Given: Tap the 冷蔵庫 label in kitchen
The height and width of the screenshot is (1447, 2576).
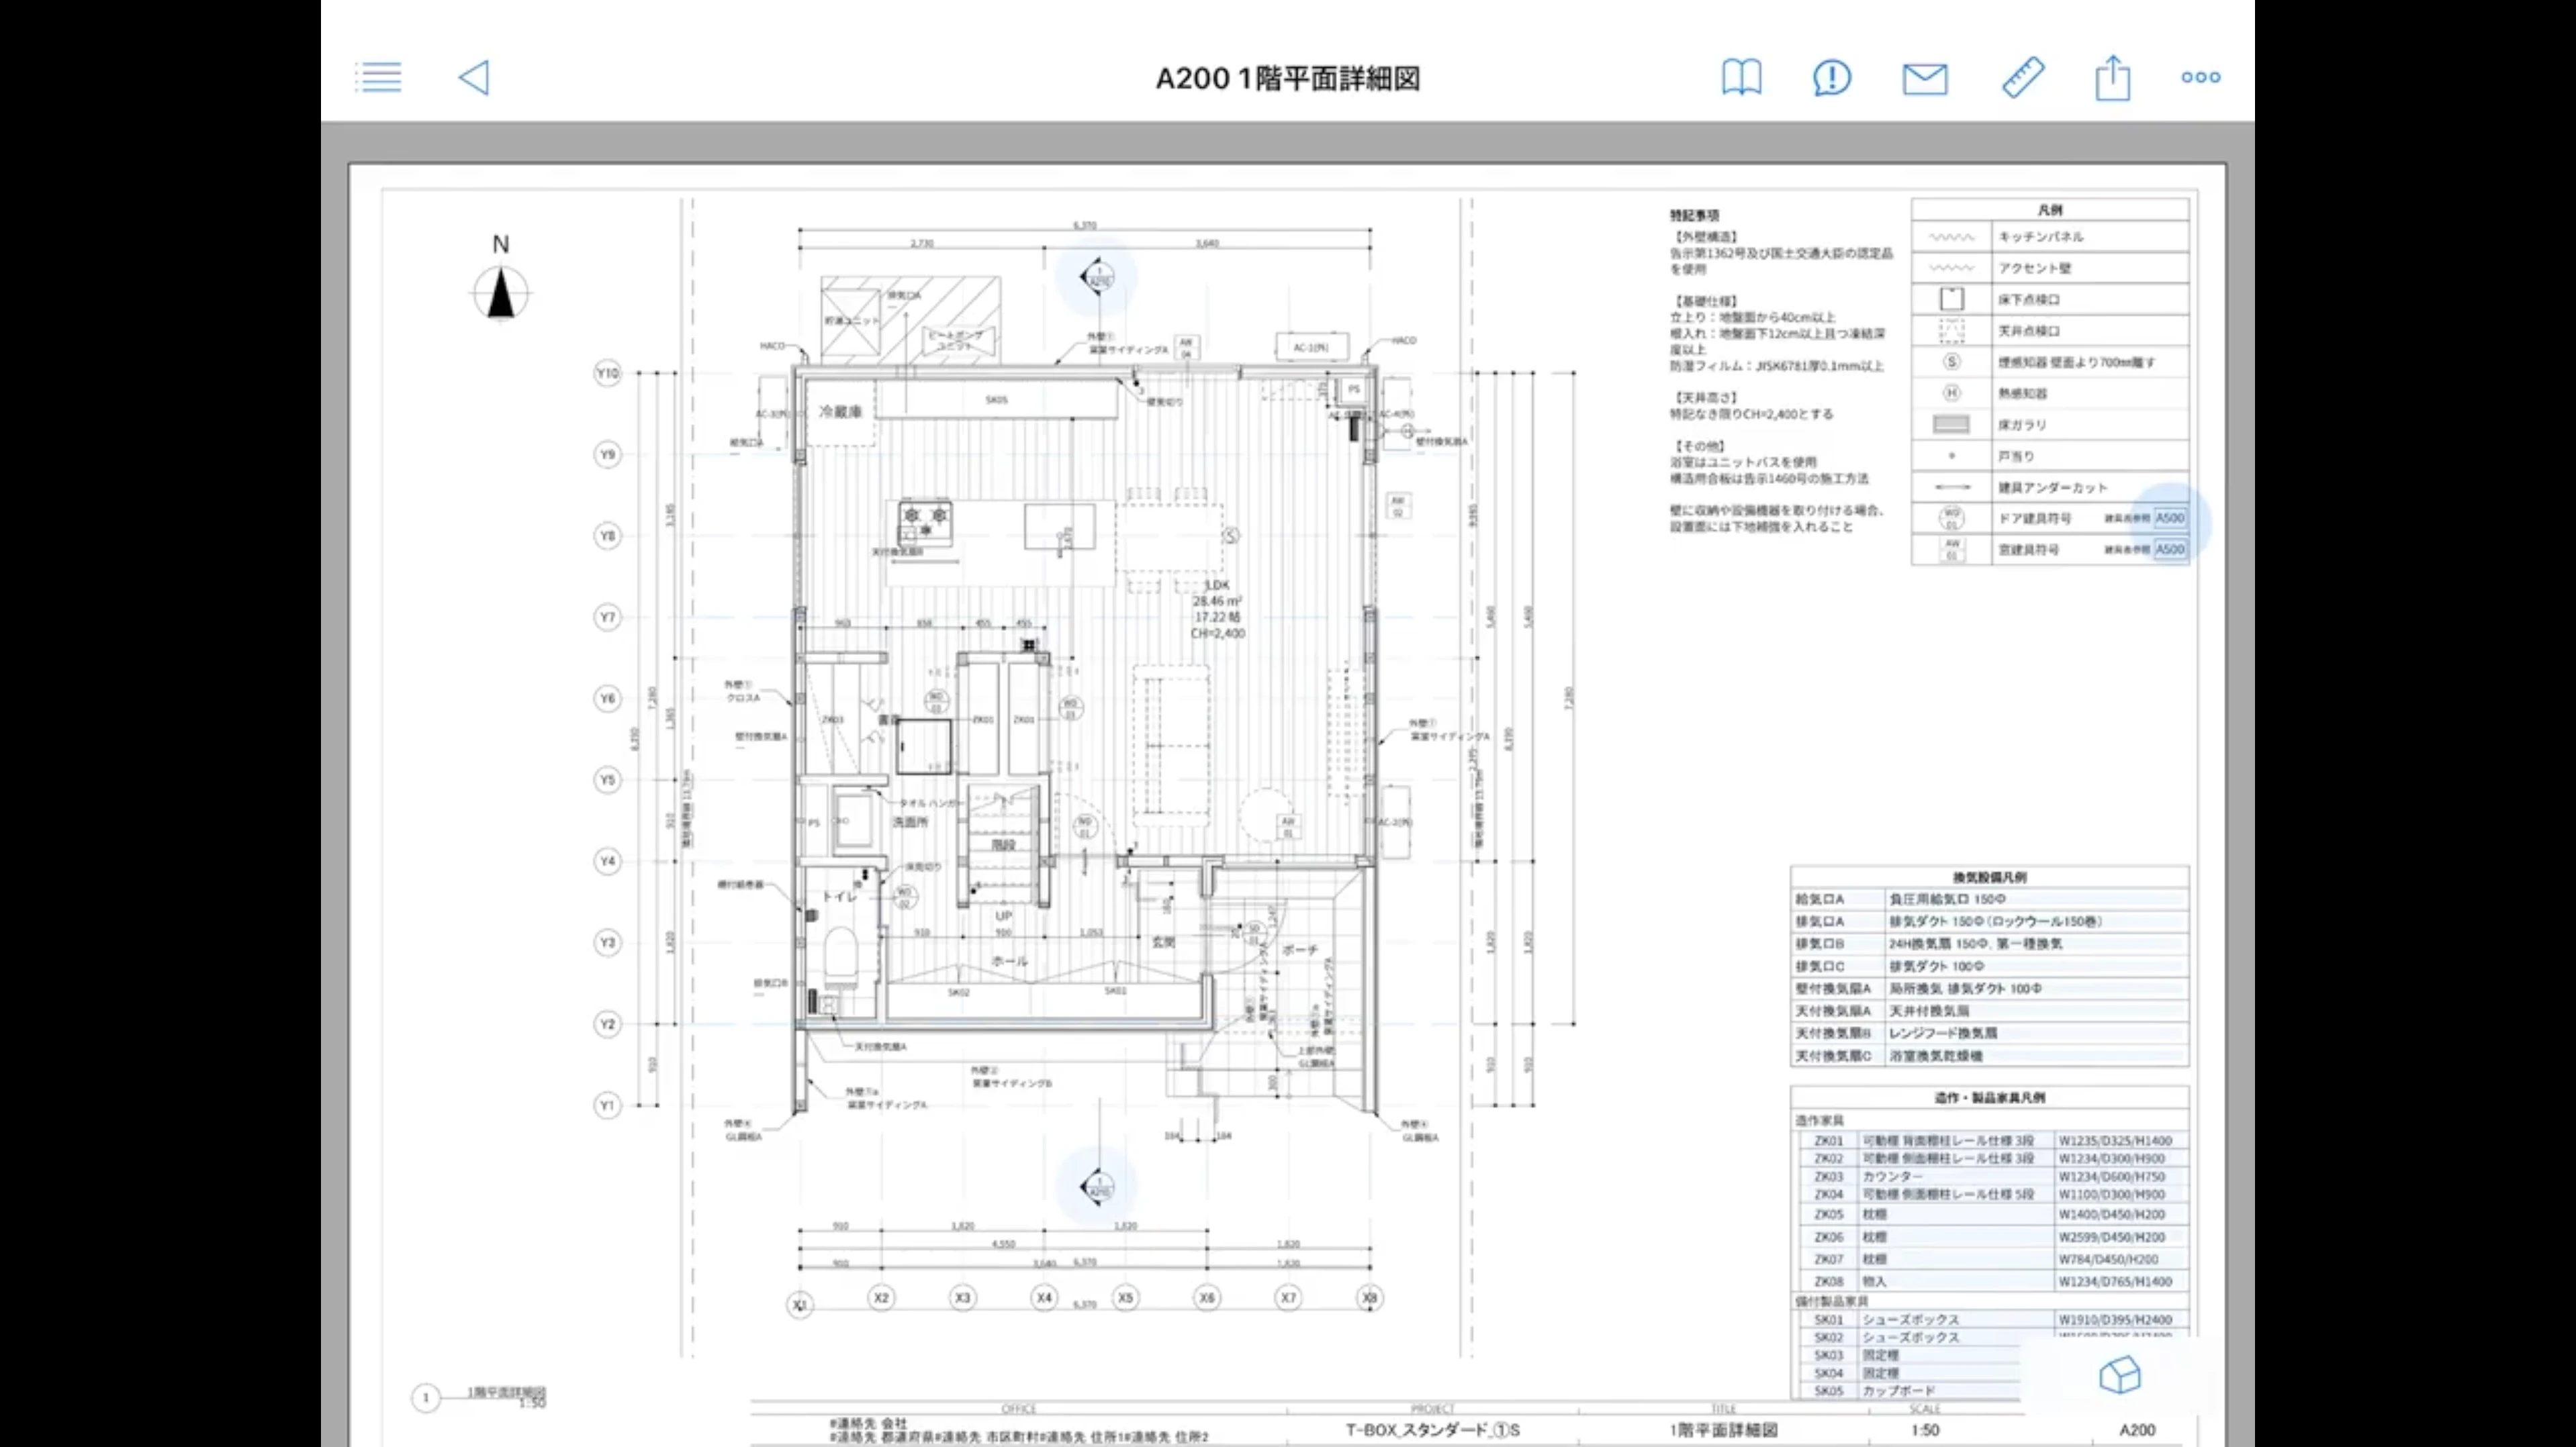Looking at the screenshot, I should click(840, 411).
